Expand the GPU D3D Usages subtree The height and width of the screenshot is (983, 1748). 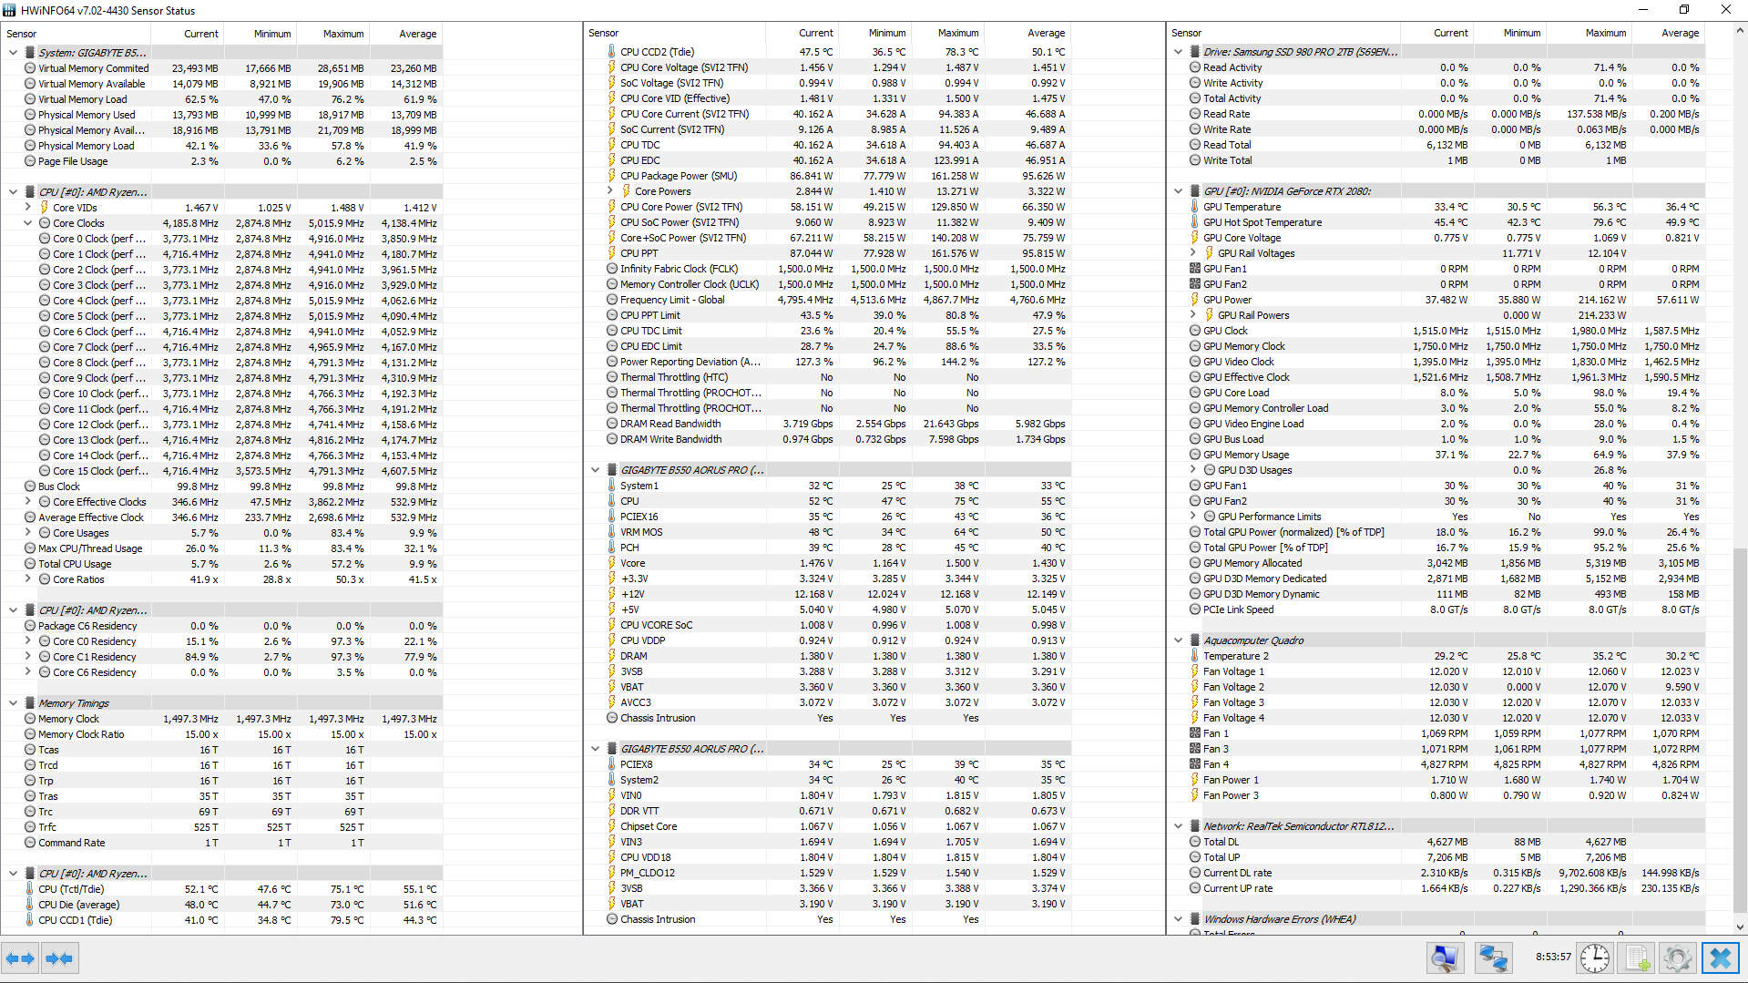click(x=1192, y=470)
